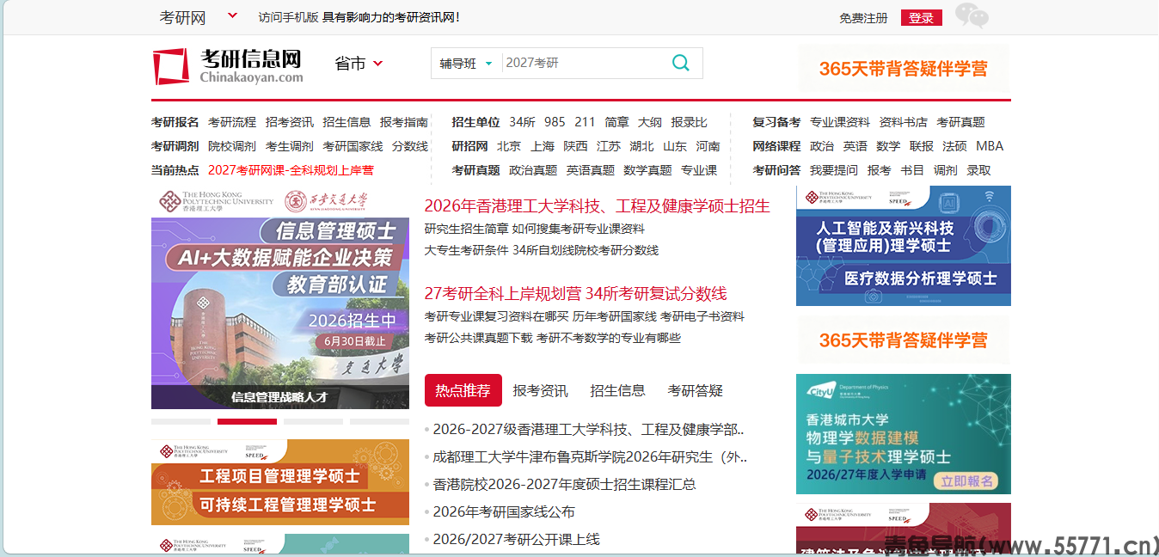Image resolution: width=1159 pixels, height=557 pixels.
Task: Open the 辅导班 search category dropdown
Action: click(x=466, y=64)
